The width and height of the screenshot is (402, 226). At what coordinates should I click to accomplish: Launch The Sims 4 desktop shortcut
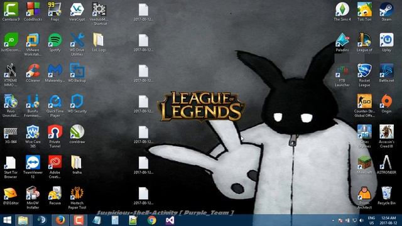[342, 12]
